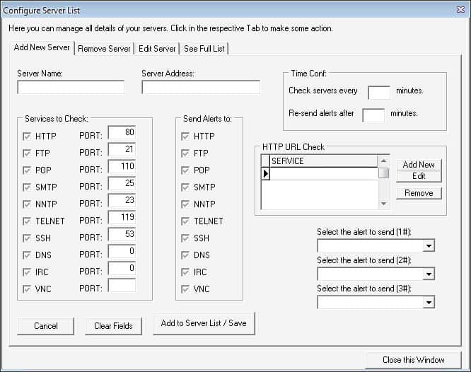The width and height of the screenshot is (471, 372).
Task: Open the alert to send (3#) dropdown
Action: (x=429, y=302)
